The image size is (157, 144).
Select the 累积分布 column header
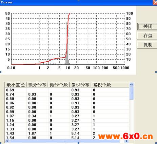(80, 85)
